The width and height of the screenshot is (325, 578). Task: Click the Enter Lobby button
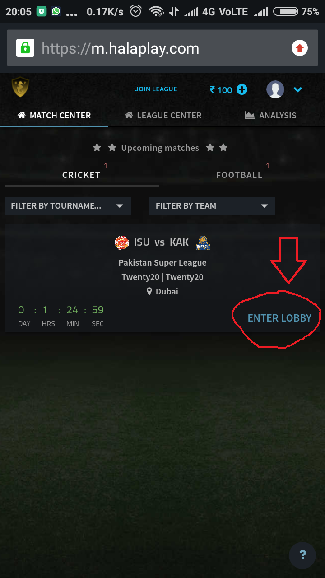279,318
